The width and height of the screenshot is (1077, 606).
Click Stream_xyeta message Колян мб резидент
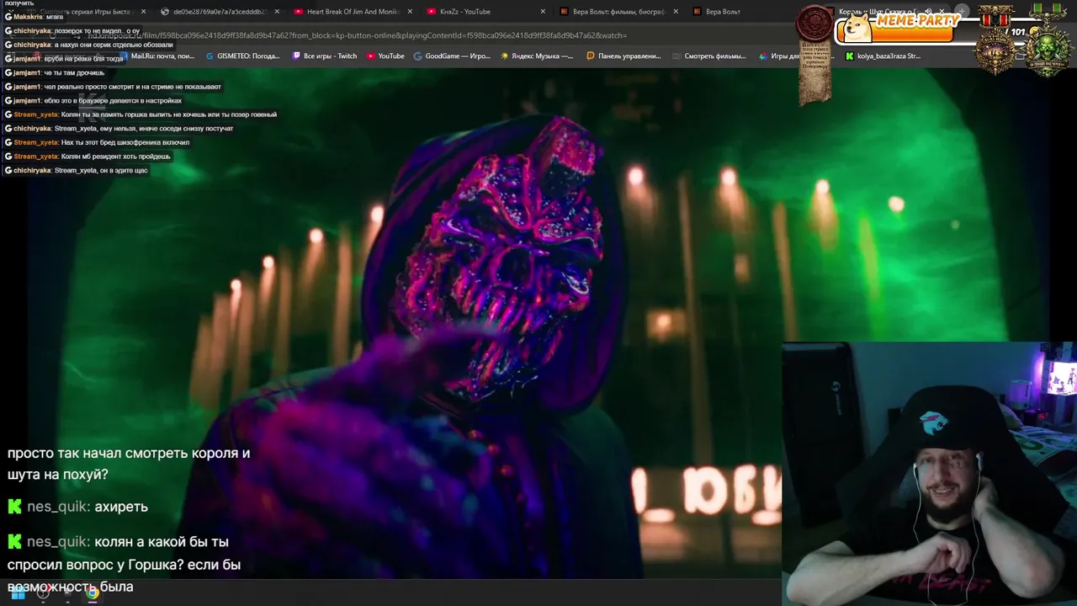pos(88,157)
